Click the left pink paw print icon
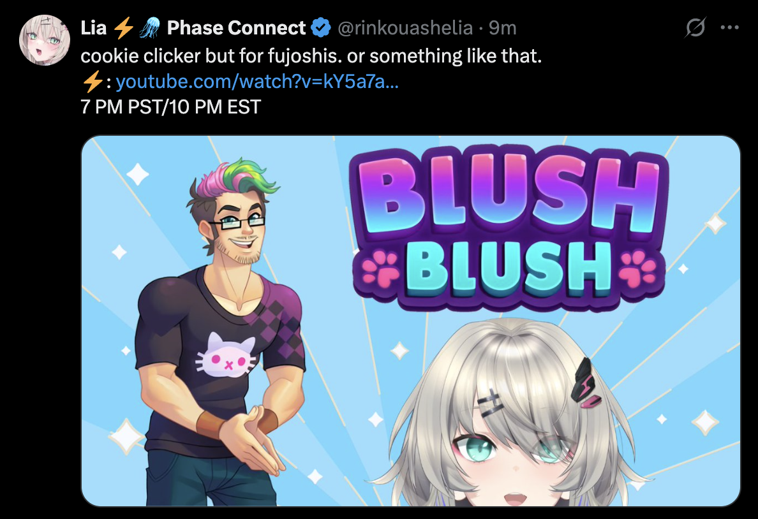The width and height of the screenshot is (758, 519). (382, 268)
